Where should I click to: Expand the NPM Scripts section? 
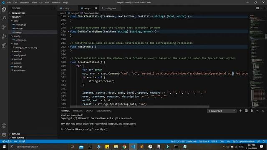[x=18, y=138]
